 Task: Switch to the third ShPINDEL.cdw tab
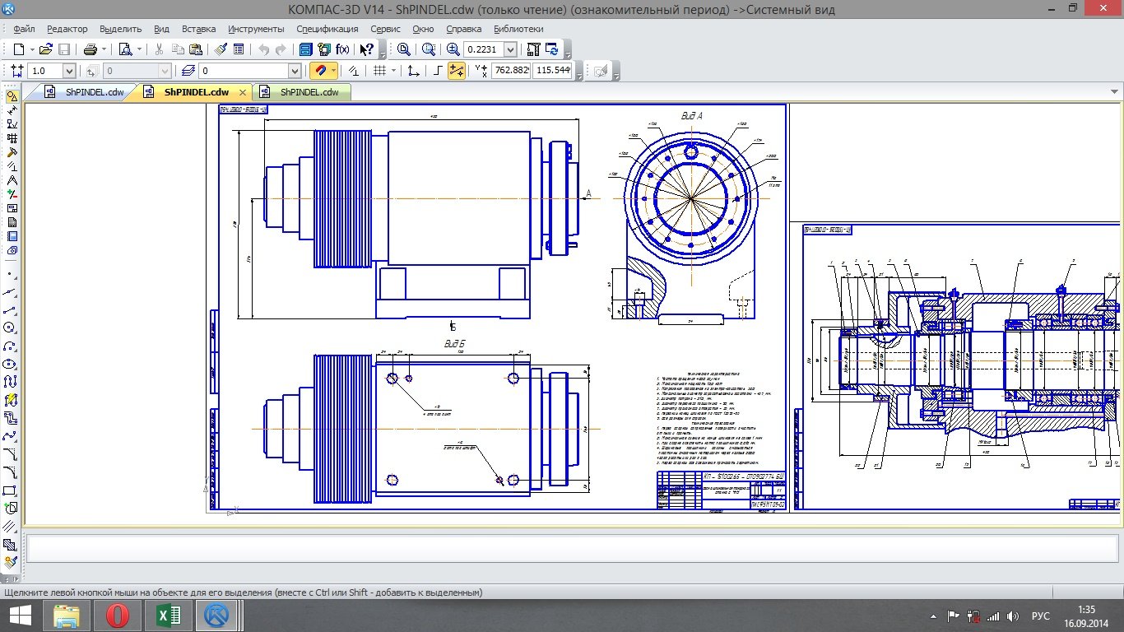pyautogui.click(x=309, y=92)
